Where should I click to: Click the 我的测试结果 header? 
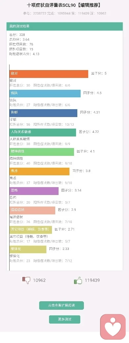click(x=64, y=26)
